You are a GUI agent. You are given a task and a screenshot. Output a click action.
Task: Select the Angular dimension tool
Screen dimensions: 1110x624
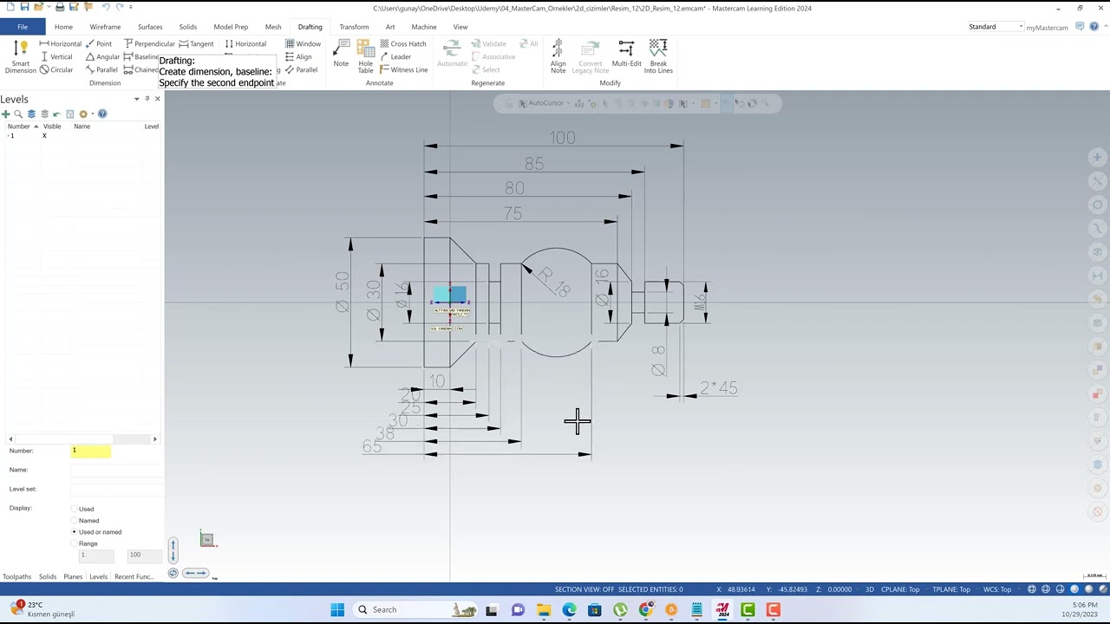102,56
